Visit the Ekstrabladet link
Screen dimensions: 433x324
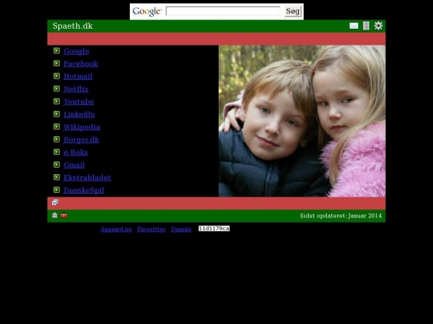pyautogui.click(x=87, y=178)
